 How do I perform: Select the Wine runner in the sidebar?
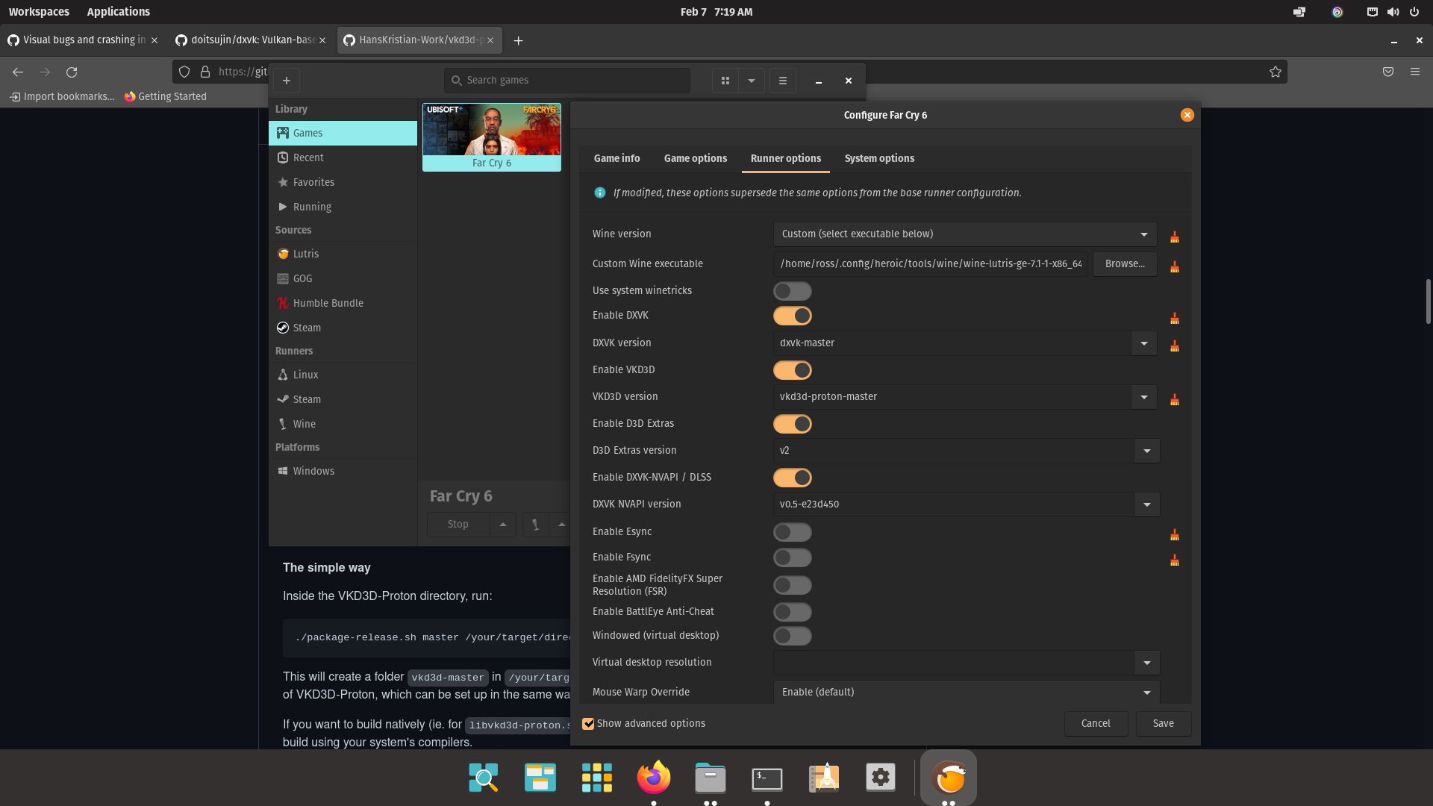tap(343, 424)
